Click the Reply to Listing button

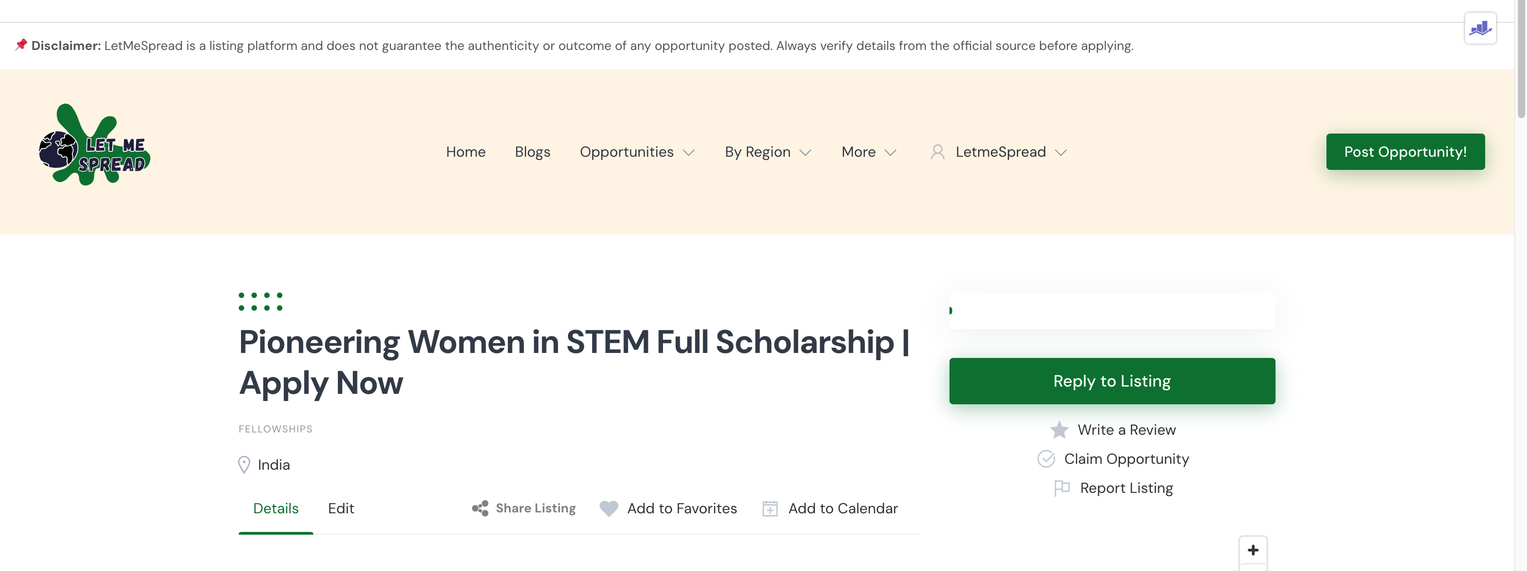(1112, 381)
